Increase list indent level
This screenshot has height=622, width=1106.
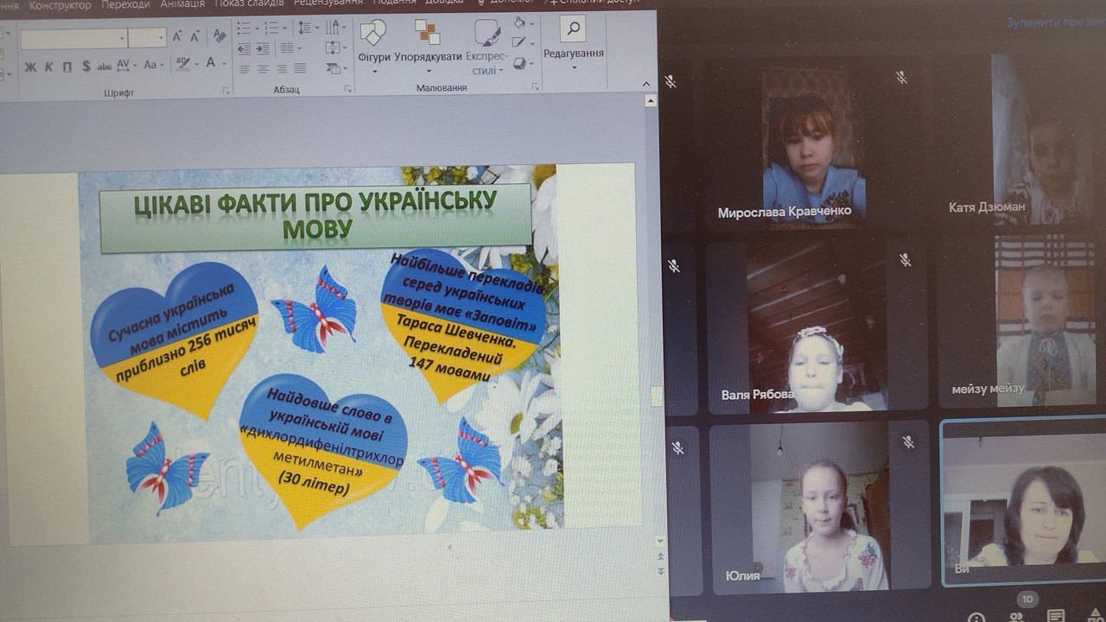263,49
